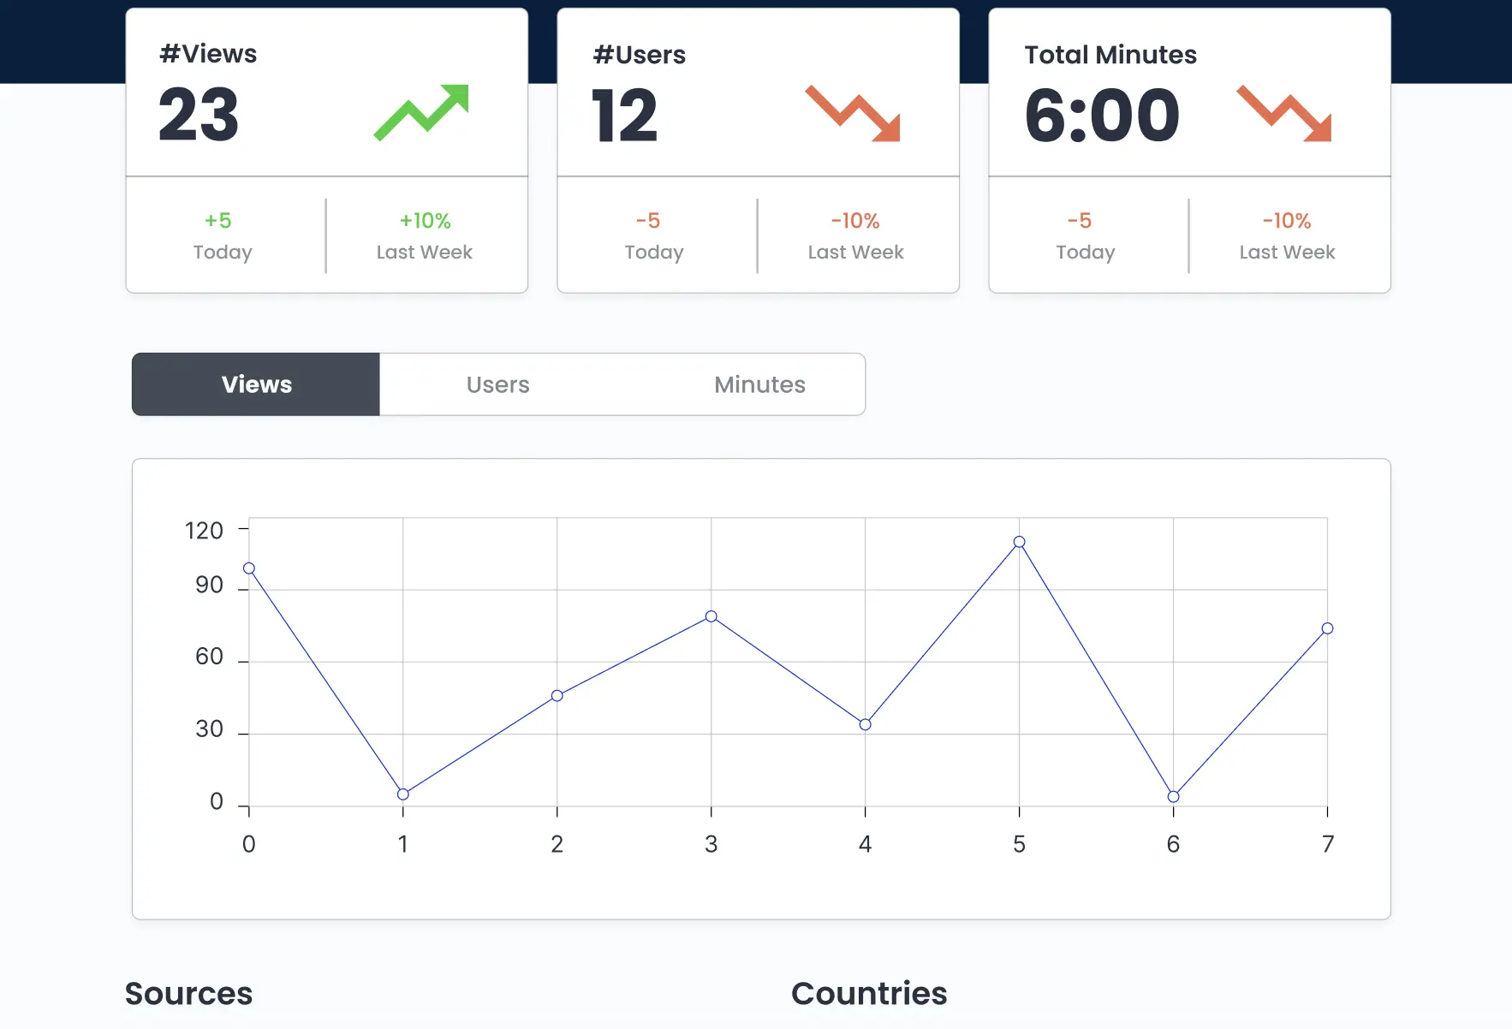The width and height of the screenshot is (1512, 1029).
Task: Click the data point at x=4
Action: click(x=866, y=724)
